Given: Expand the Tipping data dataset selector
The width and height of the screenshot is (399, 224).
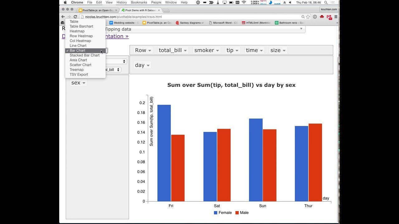Looking at the screenshot, I should (x=205, y=29).
